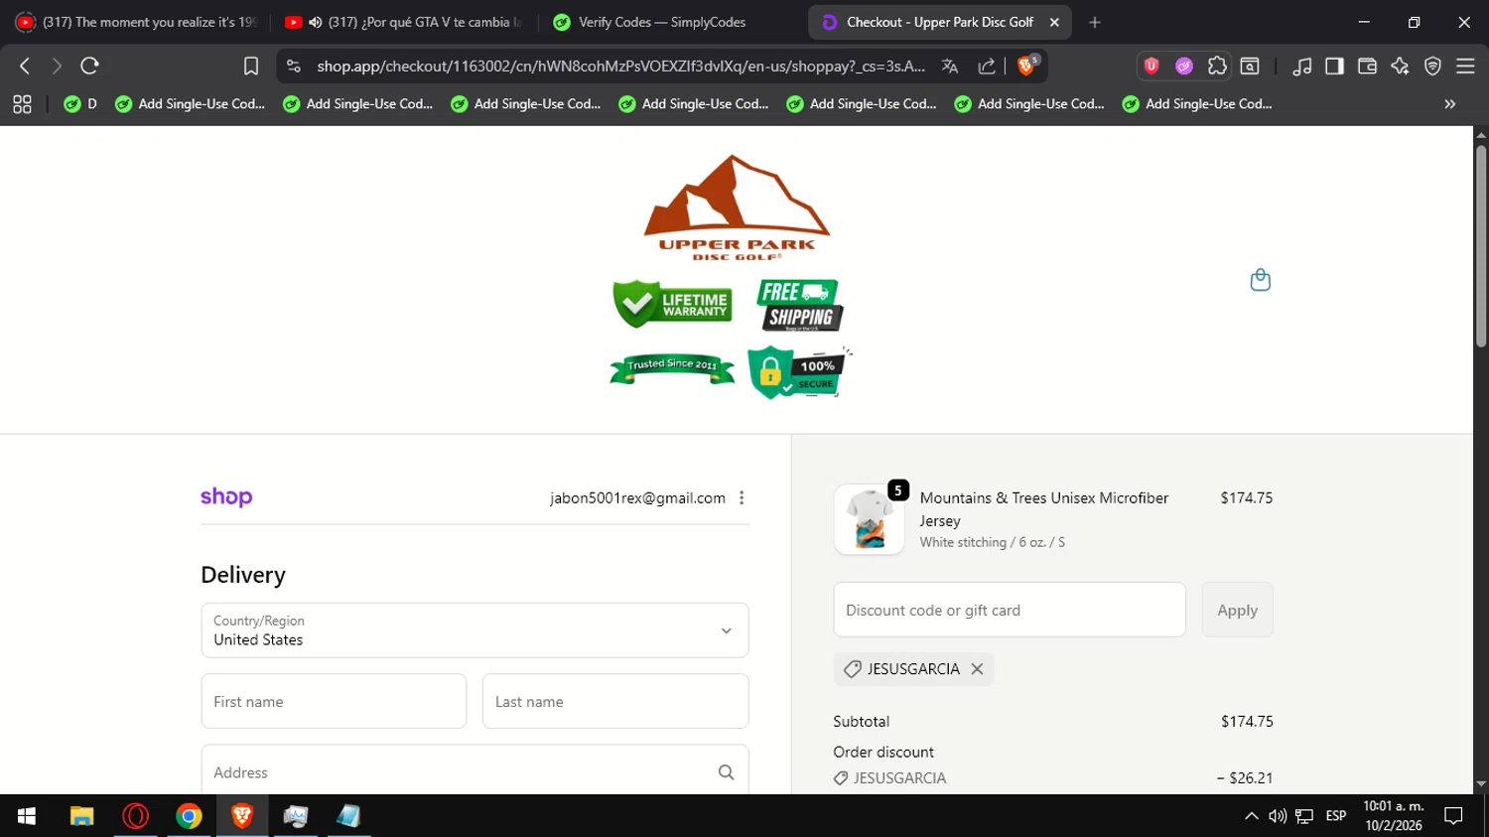Image resolution: width=1489 pixels, height=837 pixels.
Task: Switch to 'Por qué GTA V' YouTube tab
Action: coord(403,22)
